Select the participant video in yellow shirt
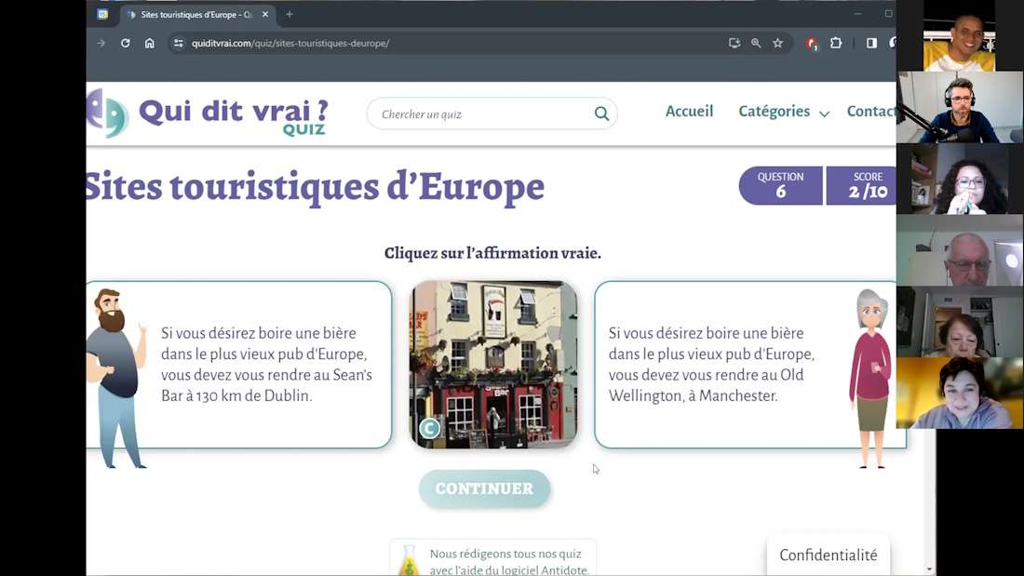This screenshot has height=576, width=1024. [x=960, y=35]
